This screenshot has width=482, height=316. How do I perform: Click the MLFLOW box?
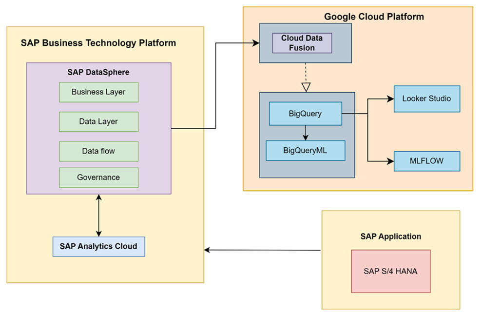point(426,161)
